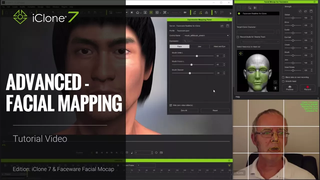
Task: Click the Current Frame input field
Action: (x=146, y=165)
